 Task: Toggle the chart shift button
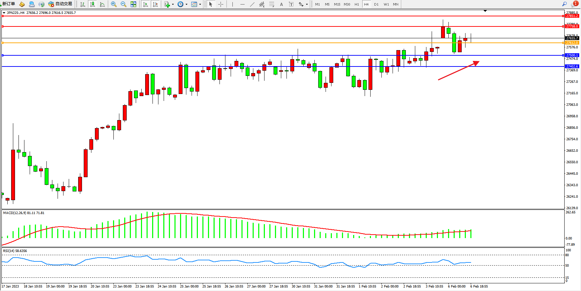tap(155, 4)
